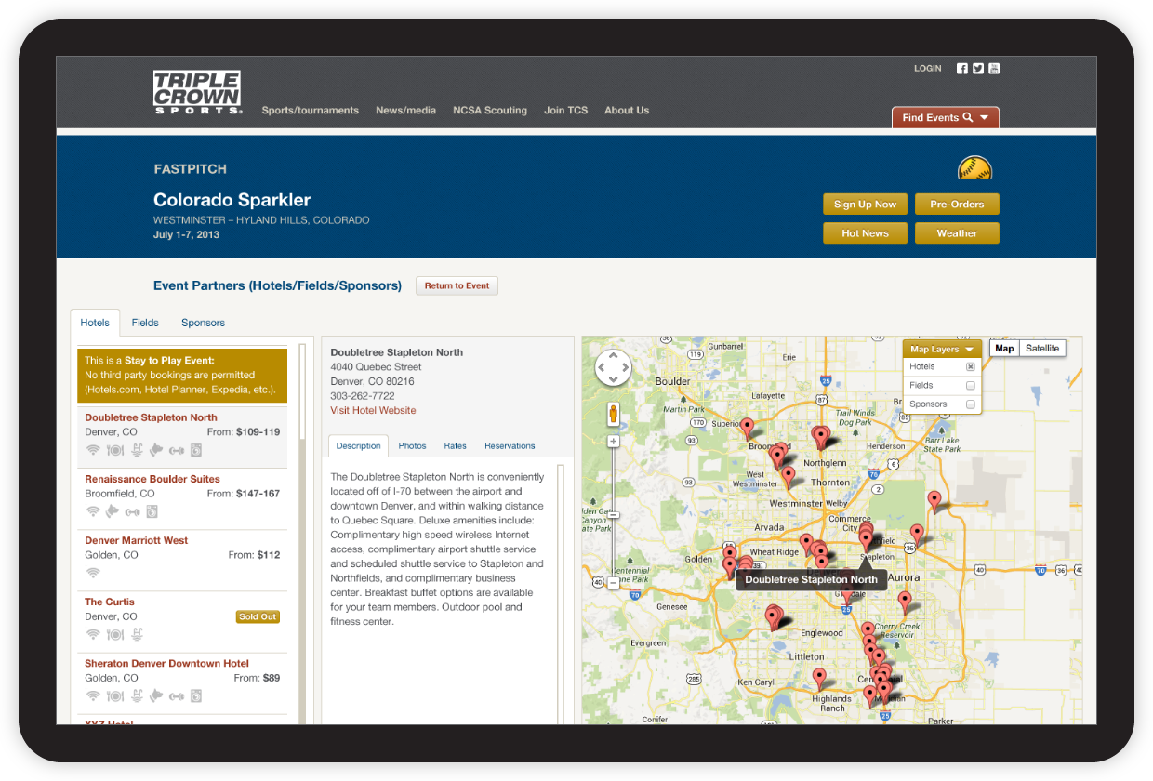The image size is (1153, 781).
Task: Open the Find Events dropdown
Action: [x=946, y=117]
